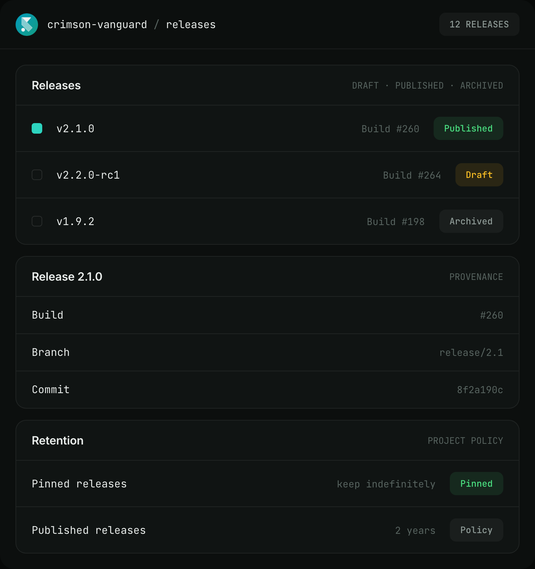The height and width of the screenshot is (569, 535).
Task: Open the releases breadcrumb segment
Action: coord(191,25)
